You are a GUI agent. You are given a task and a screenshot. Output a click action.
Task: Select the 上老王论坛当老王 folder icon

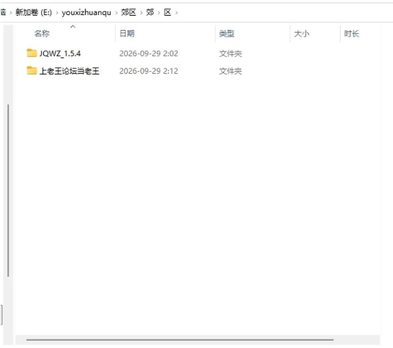click(32, 70)
